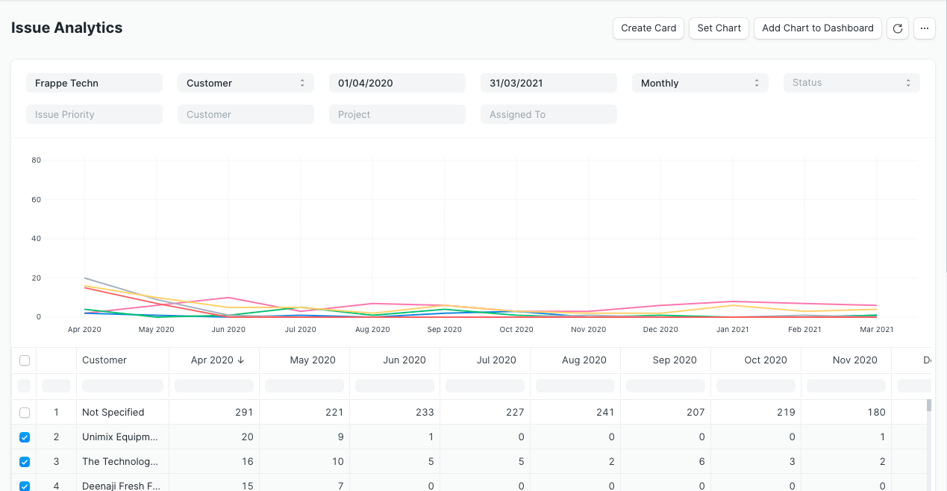This screenshot has width=947, height=491.
Task: Click the Set Chart button
Action: [x=718, y=28]
